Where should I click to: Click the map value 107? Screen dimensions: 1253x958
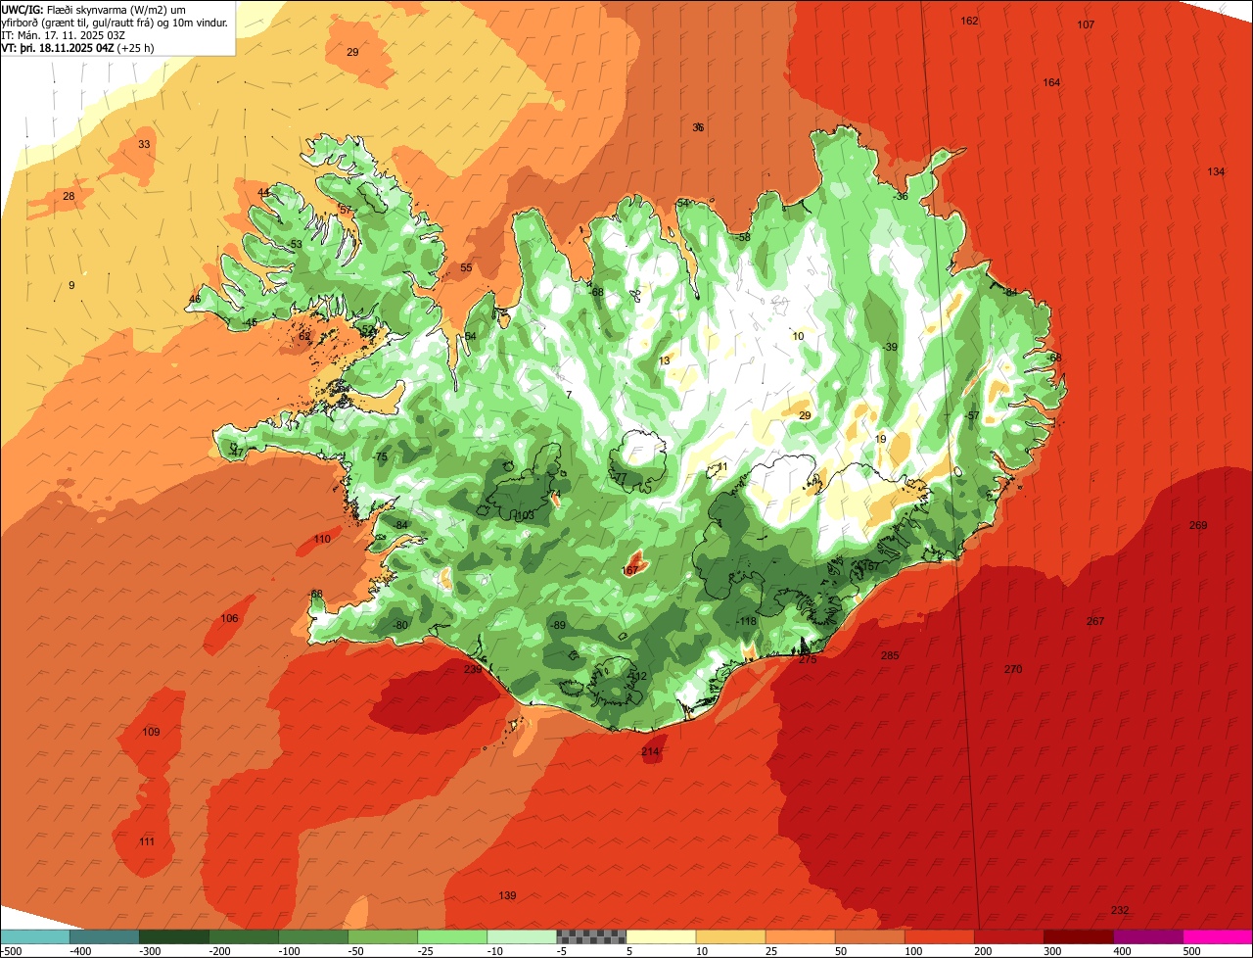pos(1086,24)
